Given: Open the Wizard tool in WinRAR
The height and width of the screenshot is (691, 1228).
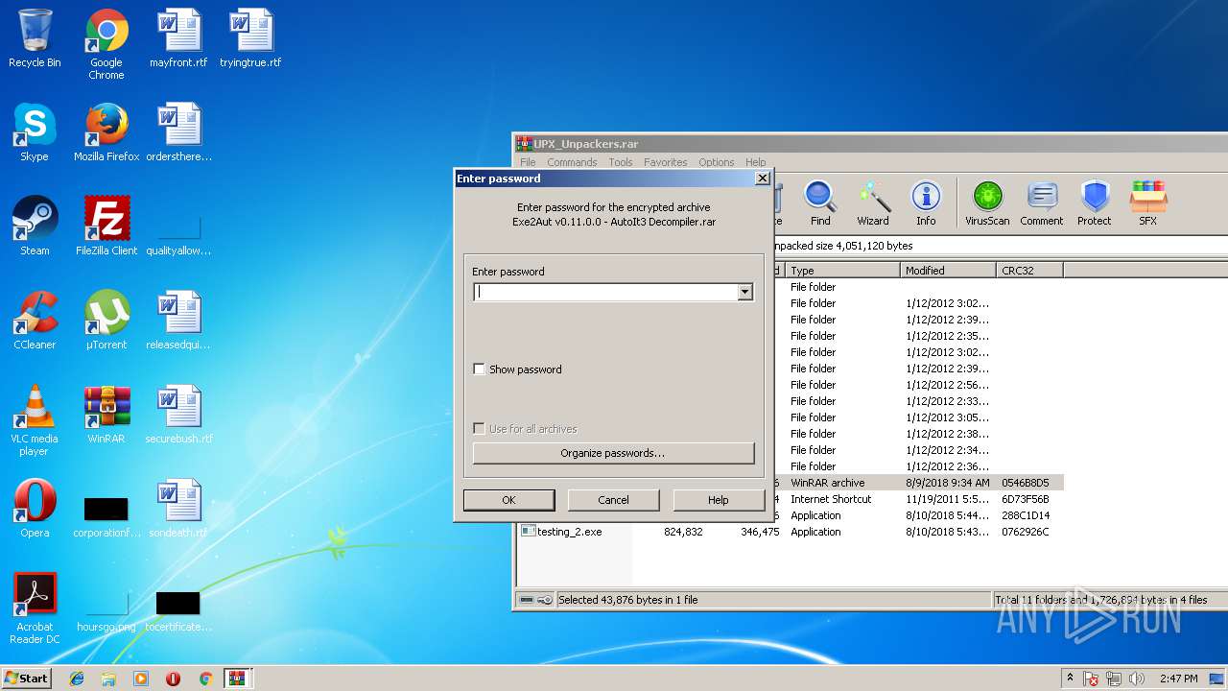Looking at the screenshot, I should coord(872,203).
